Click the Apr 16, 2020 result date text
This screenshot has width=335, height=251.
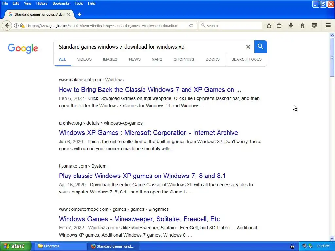(x=72, y=185)
